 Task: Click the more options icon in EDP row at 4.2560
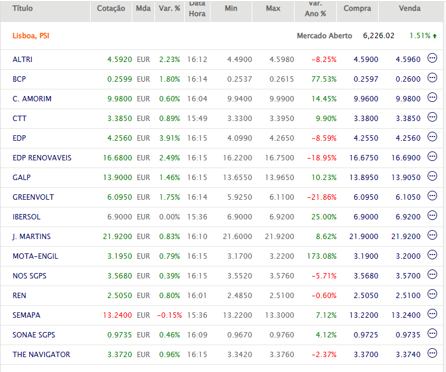pyautogui.click(x=432, y=137)
